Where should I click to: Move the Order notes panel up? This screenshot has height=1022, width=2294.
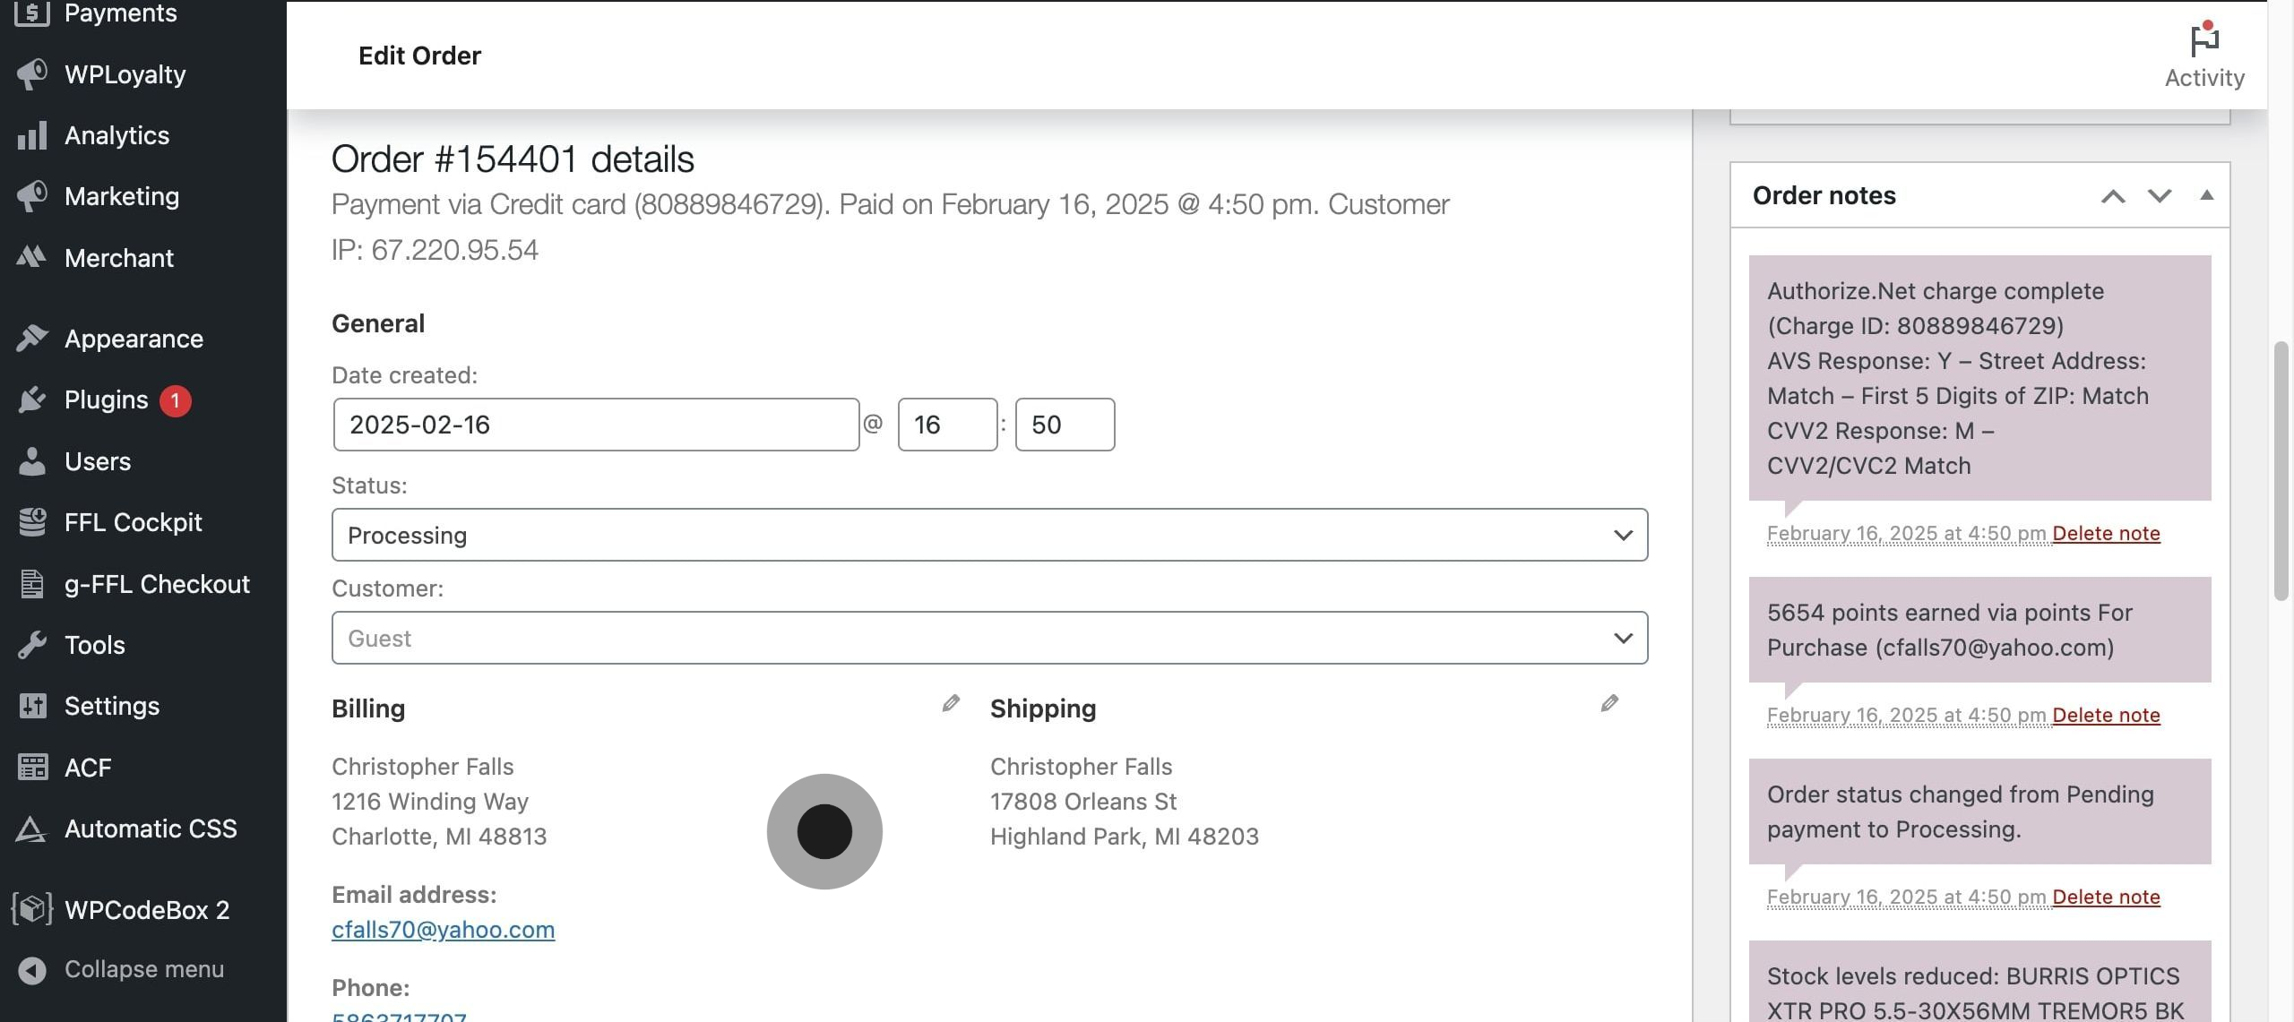pos(2113,196)
